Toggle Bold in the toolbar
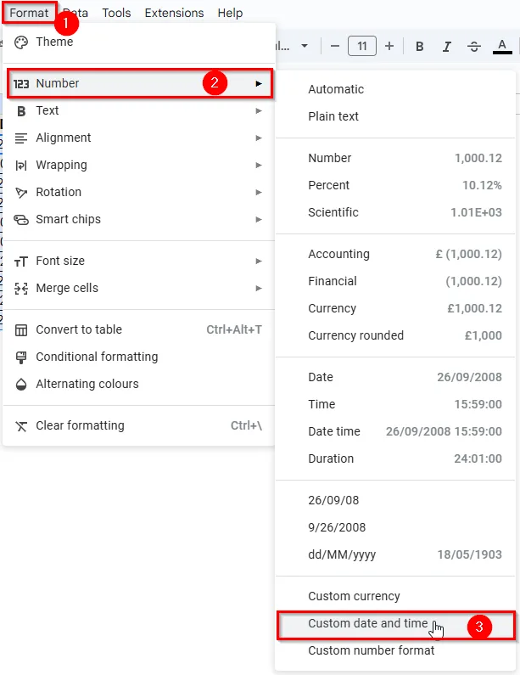 [420, 47]
